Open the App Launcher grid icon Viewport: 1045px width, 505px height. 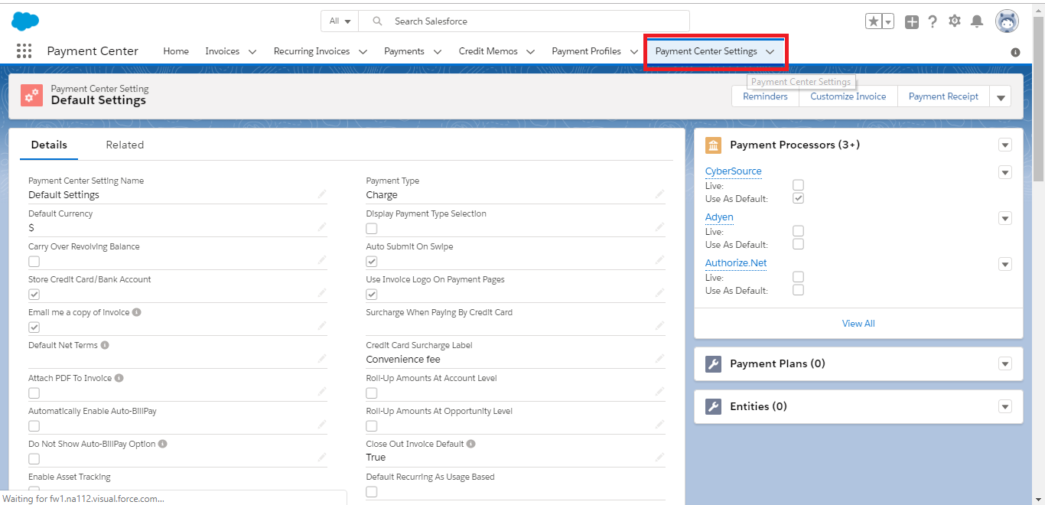(24, 51)
